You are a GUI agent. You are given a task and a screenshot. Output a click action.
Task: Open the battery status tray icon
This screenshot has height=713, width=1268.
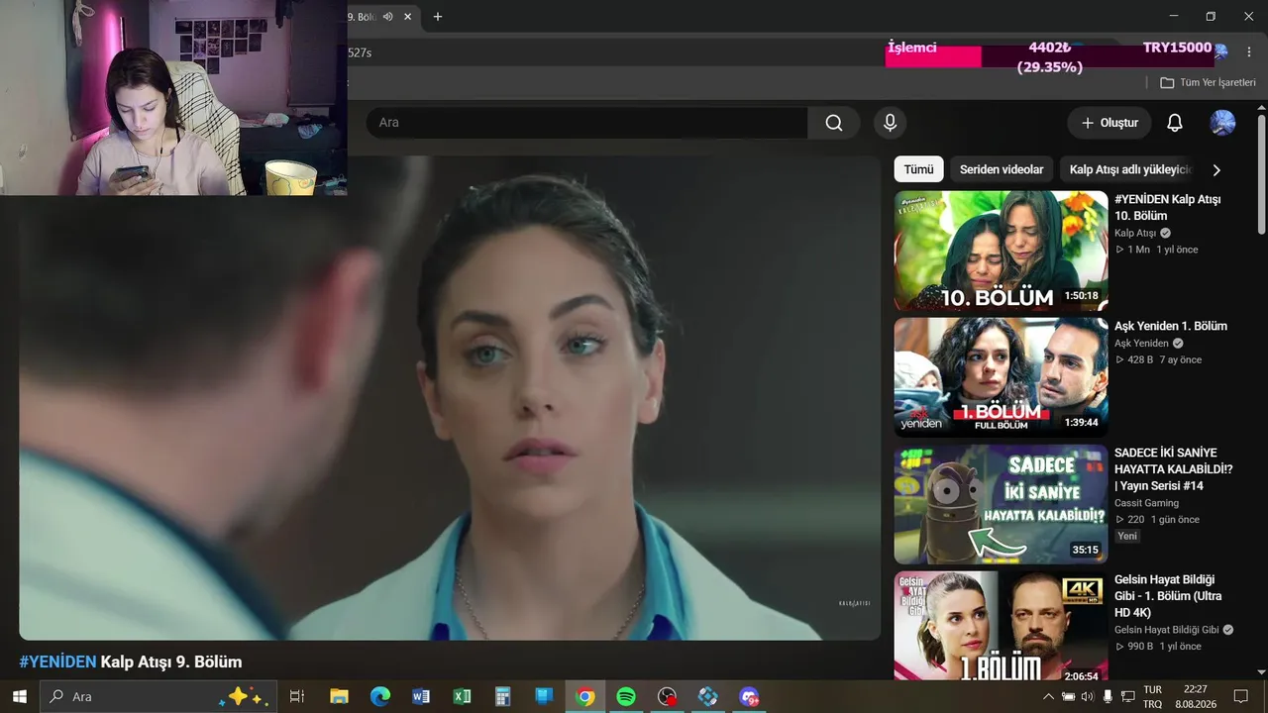click(x=1068, y=696)
